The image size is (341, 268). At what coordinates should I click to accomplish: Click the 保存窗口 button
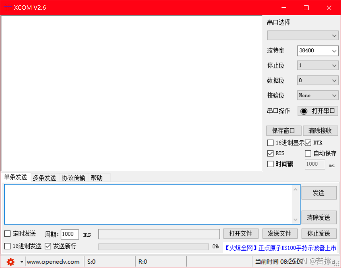tap(284, 131)
